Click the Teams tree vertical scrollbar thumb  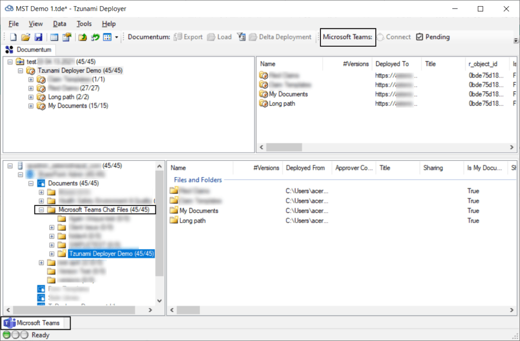[x=159, y=224]
